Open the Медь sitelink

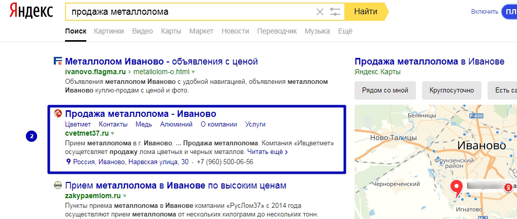144,124
